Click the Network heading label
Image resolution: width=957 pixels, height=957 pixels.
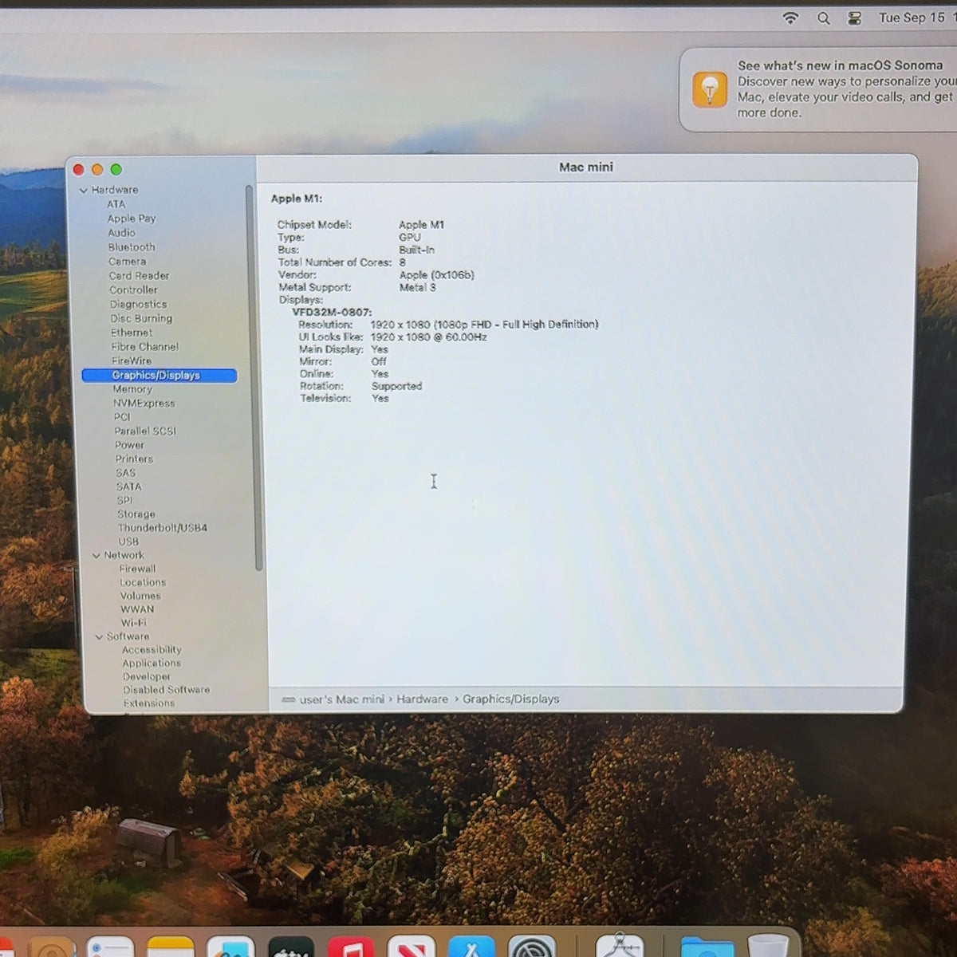pos(124,556)
